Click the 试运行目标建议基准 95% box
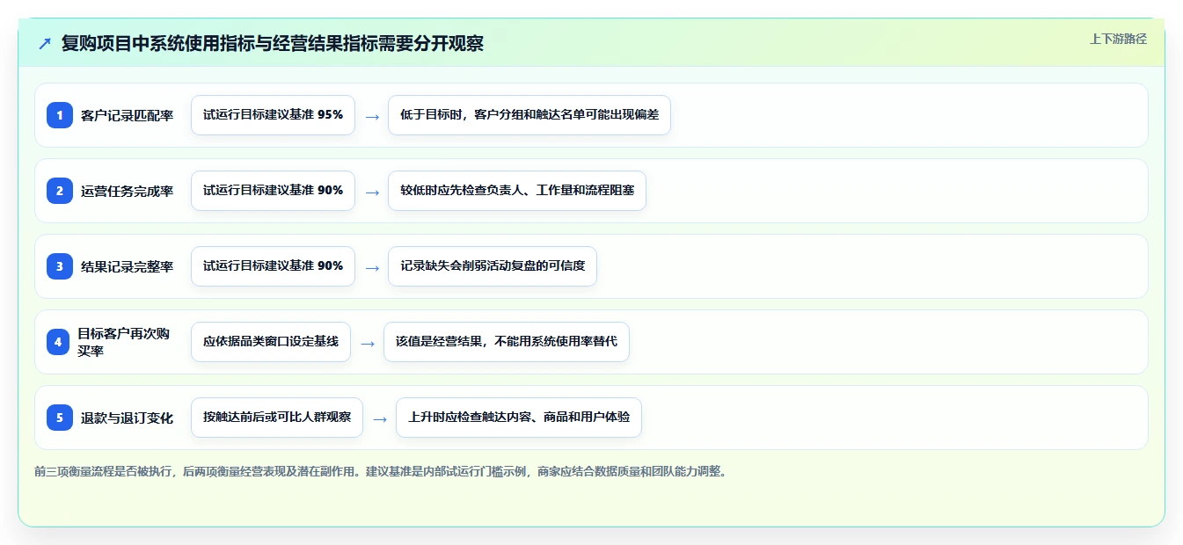Screen dimensions: 1183x545 pyautogui.click(x=273, y=115)
